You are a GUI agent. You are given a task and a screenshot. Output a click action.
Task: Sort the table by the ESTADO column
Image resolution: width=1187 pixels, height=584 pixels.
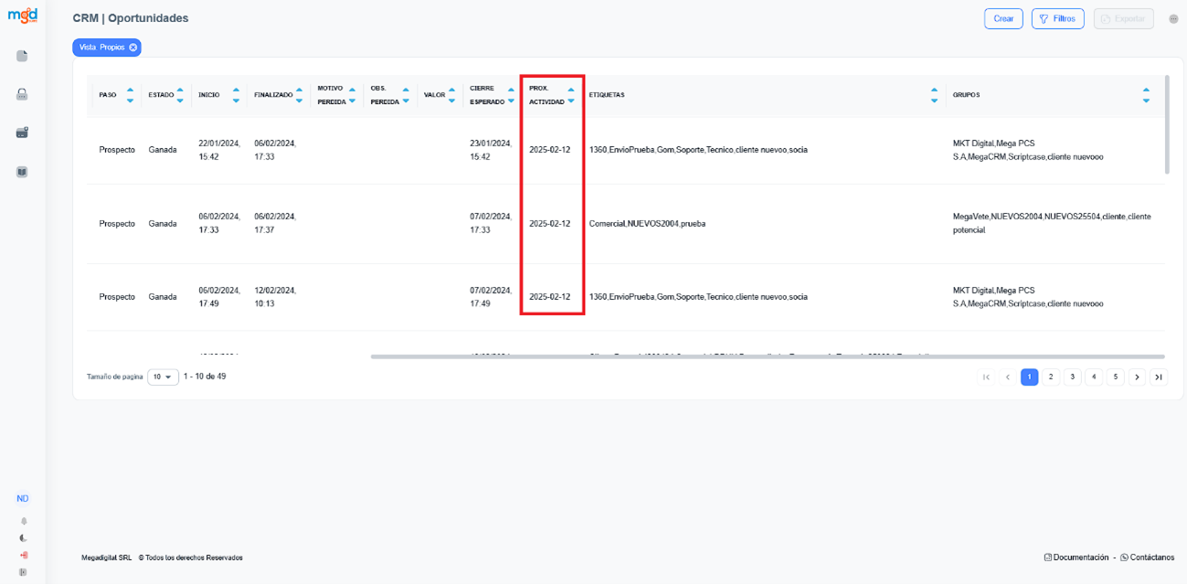pos(179,95)
